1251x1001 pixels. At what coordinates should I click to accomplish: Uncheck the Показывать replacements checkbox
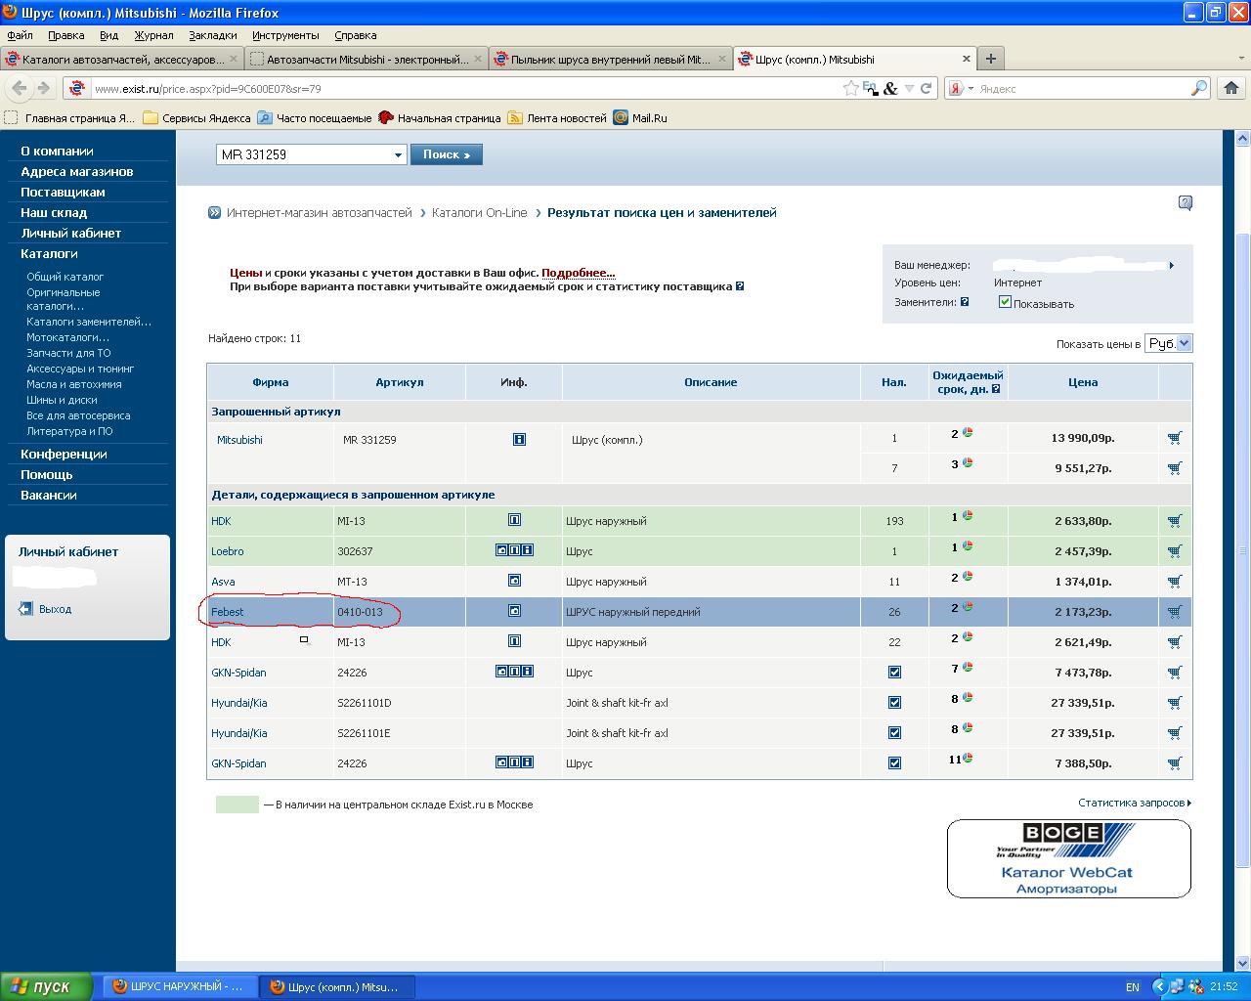(x=1005, y=302)
